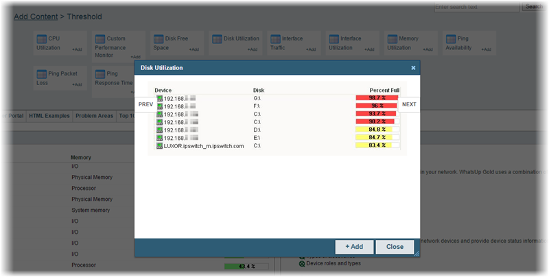549x277 pixels.
Task: Click the Ping Response Time report icon
Action: [100, 74]
